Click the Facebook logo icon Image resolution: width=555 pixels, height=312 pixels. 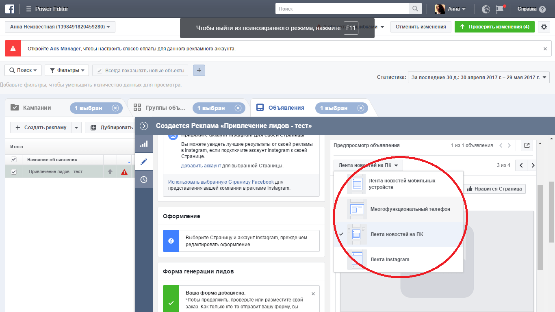click(10, 9)
